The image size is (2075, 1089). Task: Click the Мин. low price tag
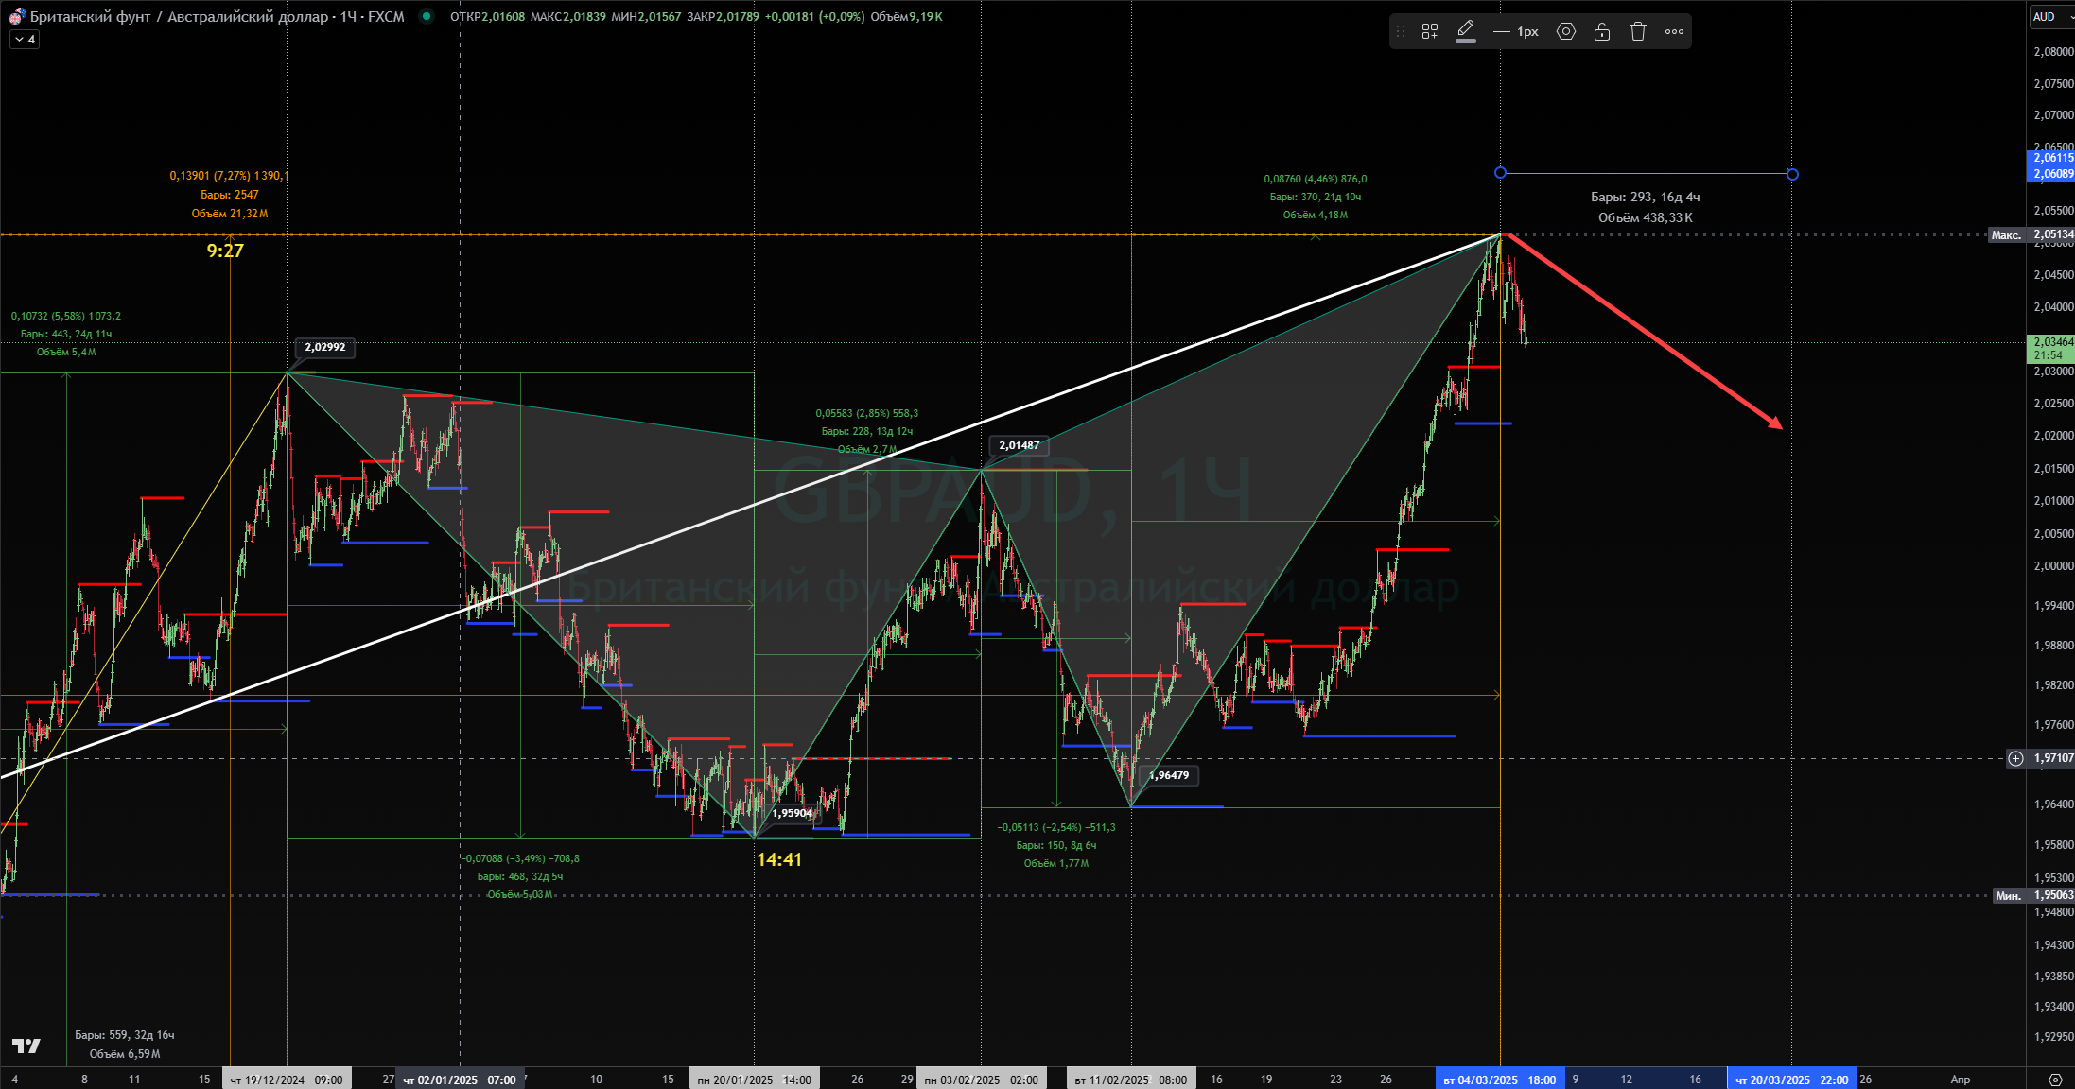point(2008,895)
